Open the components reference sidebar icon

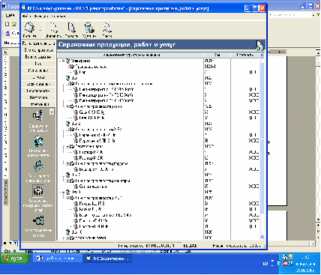(x=38, y=142)
